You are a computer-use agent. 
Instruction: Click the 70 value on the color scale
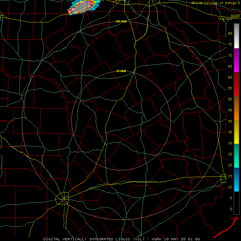(x=230, y=55)
